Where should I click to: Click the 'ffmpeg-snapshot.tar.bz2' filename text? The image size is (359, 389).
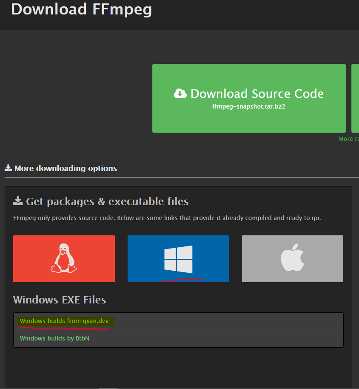249,106
